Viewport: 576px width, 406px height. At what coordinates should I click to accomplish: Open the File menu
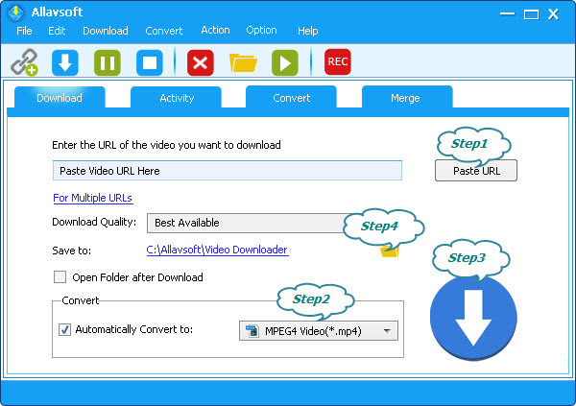click(x=24, y=31)
